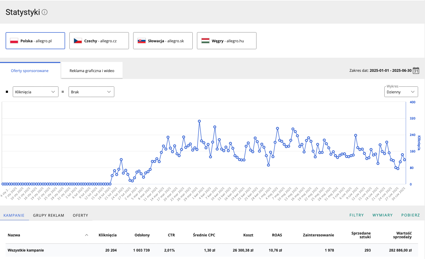
Task: Click the Czech flag icon
Action: click(x=78, y=41)
